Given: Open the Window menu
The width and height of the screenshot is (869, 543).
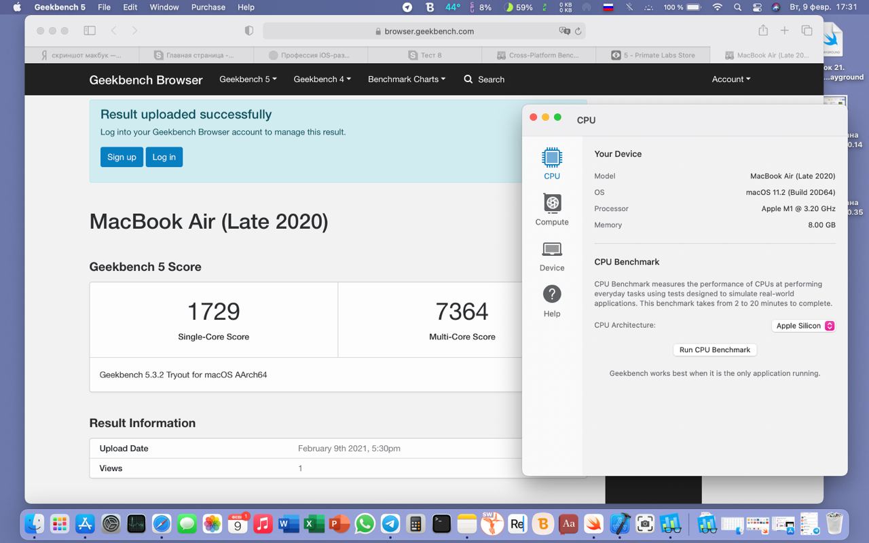Looking at the screenshot, I should (x=164, y=7).
